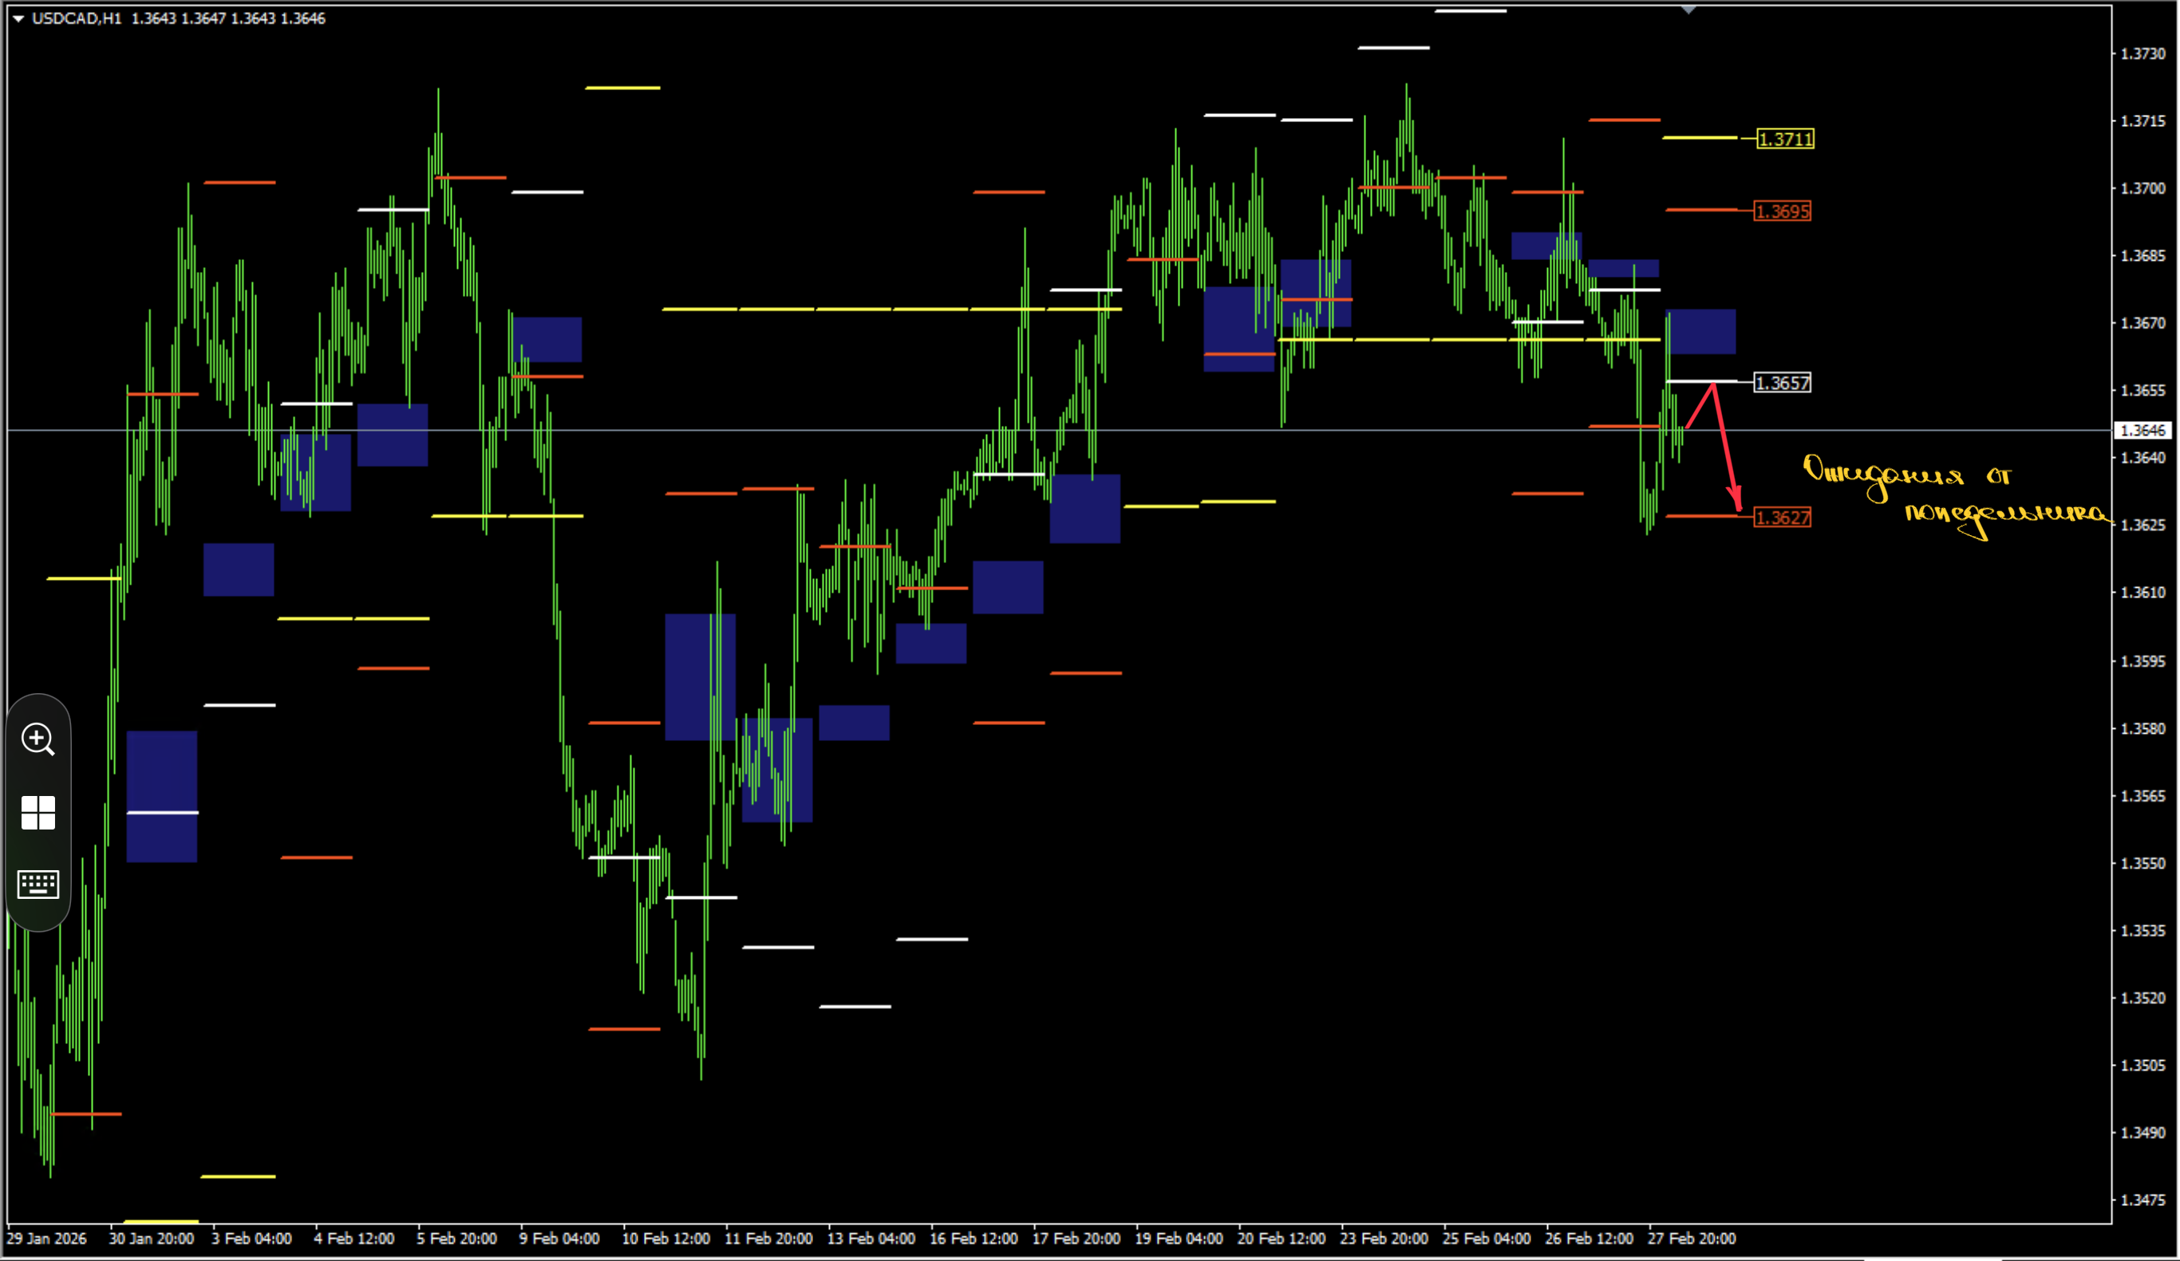
Task: Click the USDCAD,H1 symbol title text
Action: (77, 18)
